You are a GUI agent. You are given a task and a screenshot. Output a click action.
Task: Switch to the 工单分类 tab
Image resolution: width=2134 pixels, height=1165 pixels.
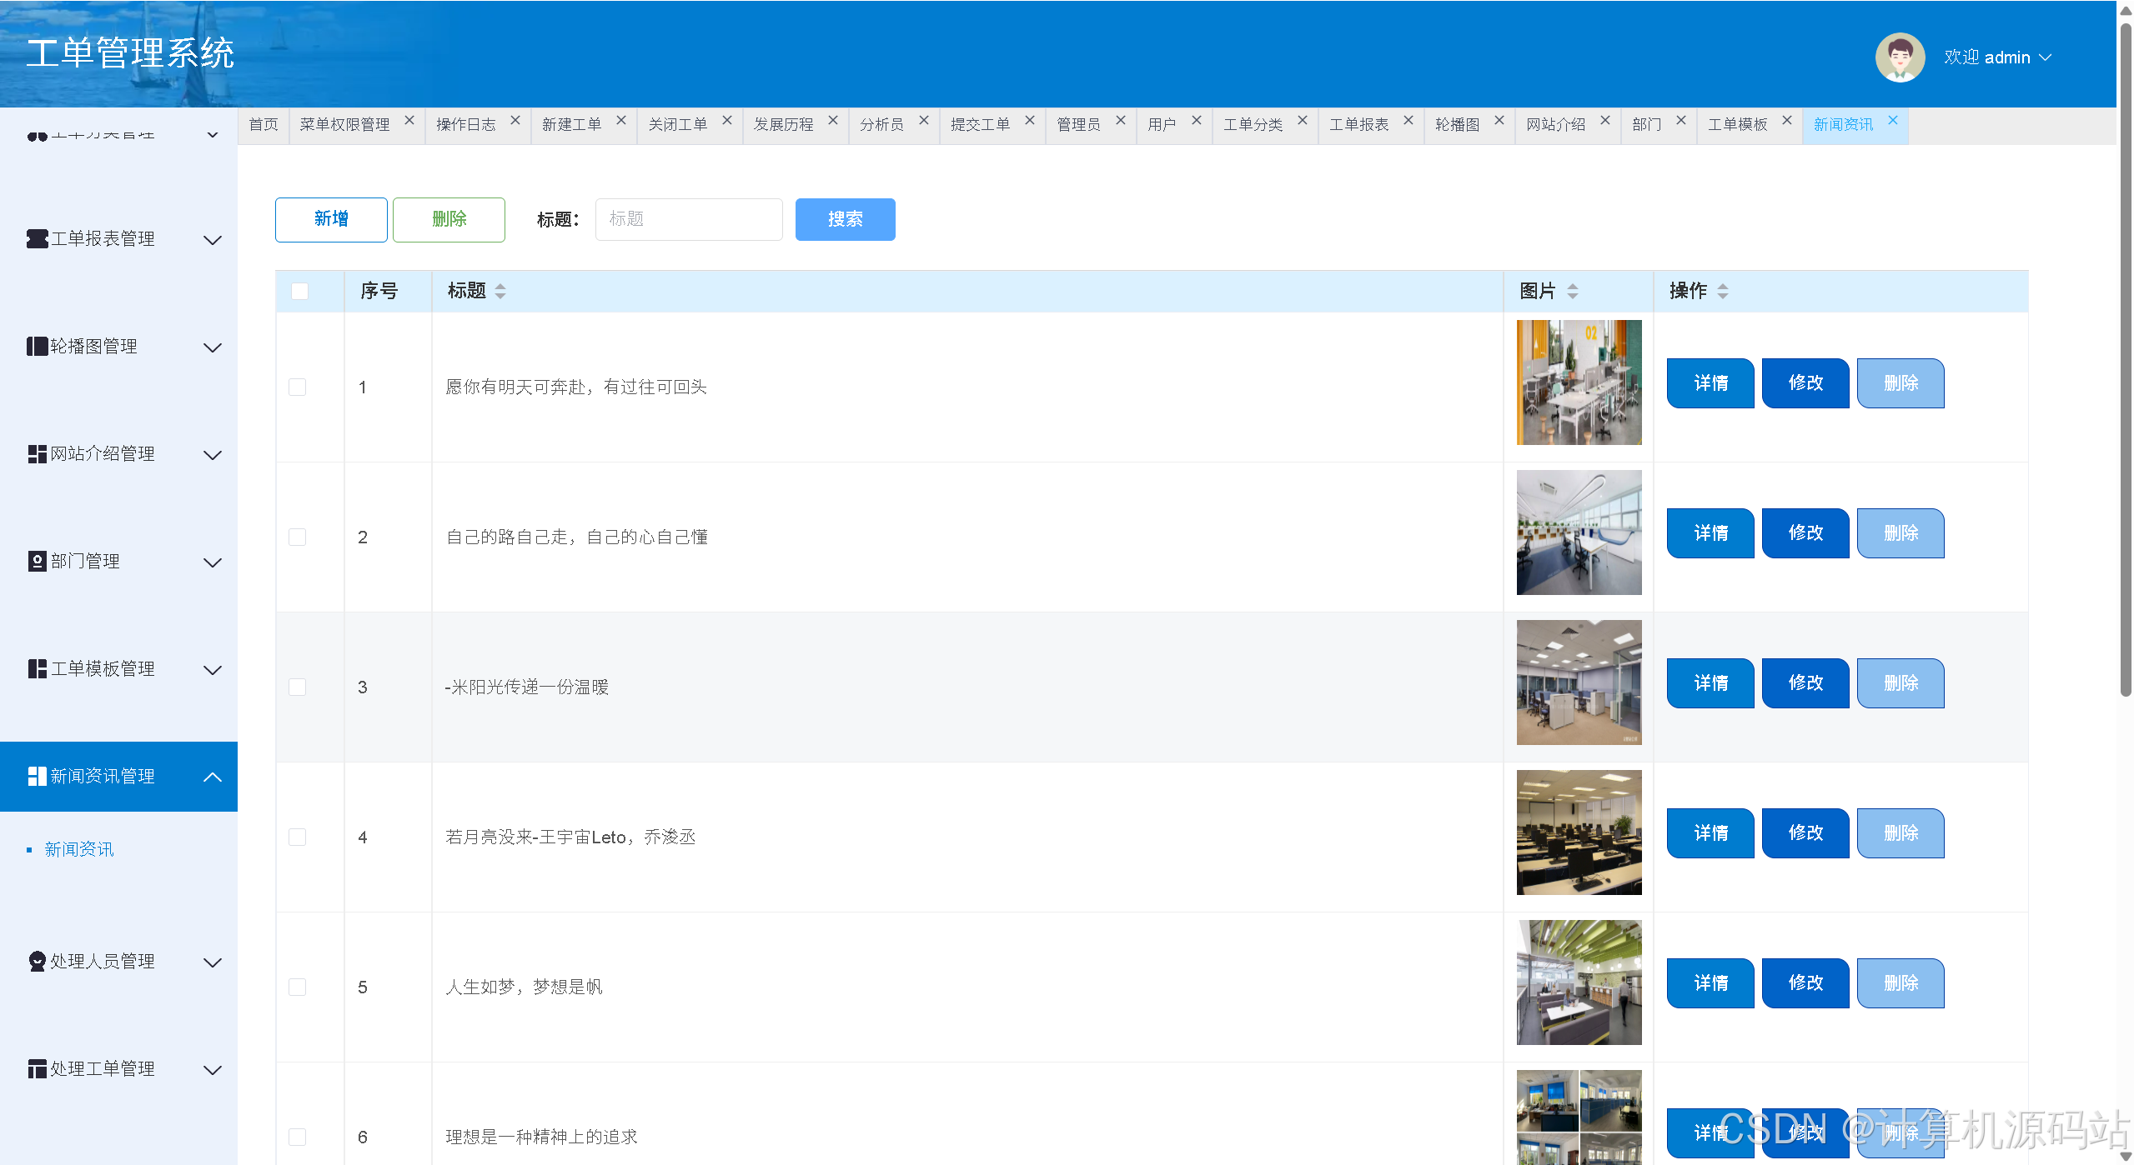coord(1253,125)
